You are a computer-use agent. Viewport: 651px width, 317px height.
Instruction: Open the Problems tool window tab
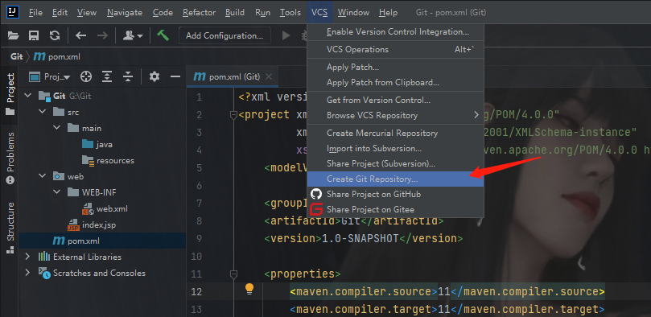click(x=10, y=158)
